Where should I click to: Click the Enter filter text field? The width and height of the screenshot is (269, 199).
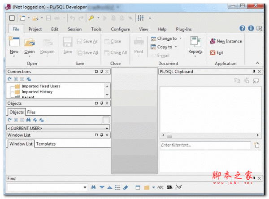(x=205, y=145)
